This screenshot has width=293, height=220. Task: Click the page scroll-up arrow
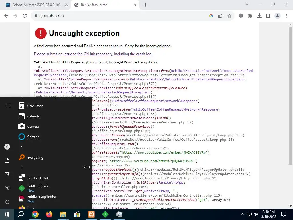point(290,25)
